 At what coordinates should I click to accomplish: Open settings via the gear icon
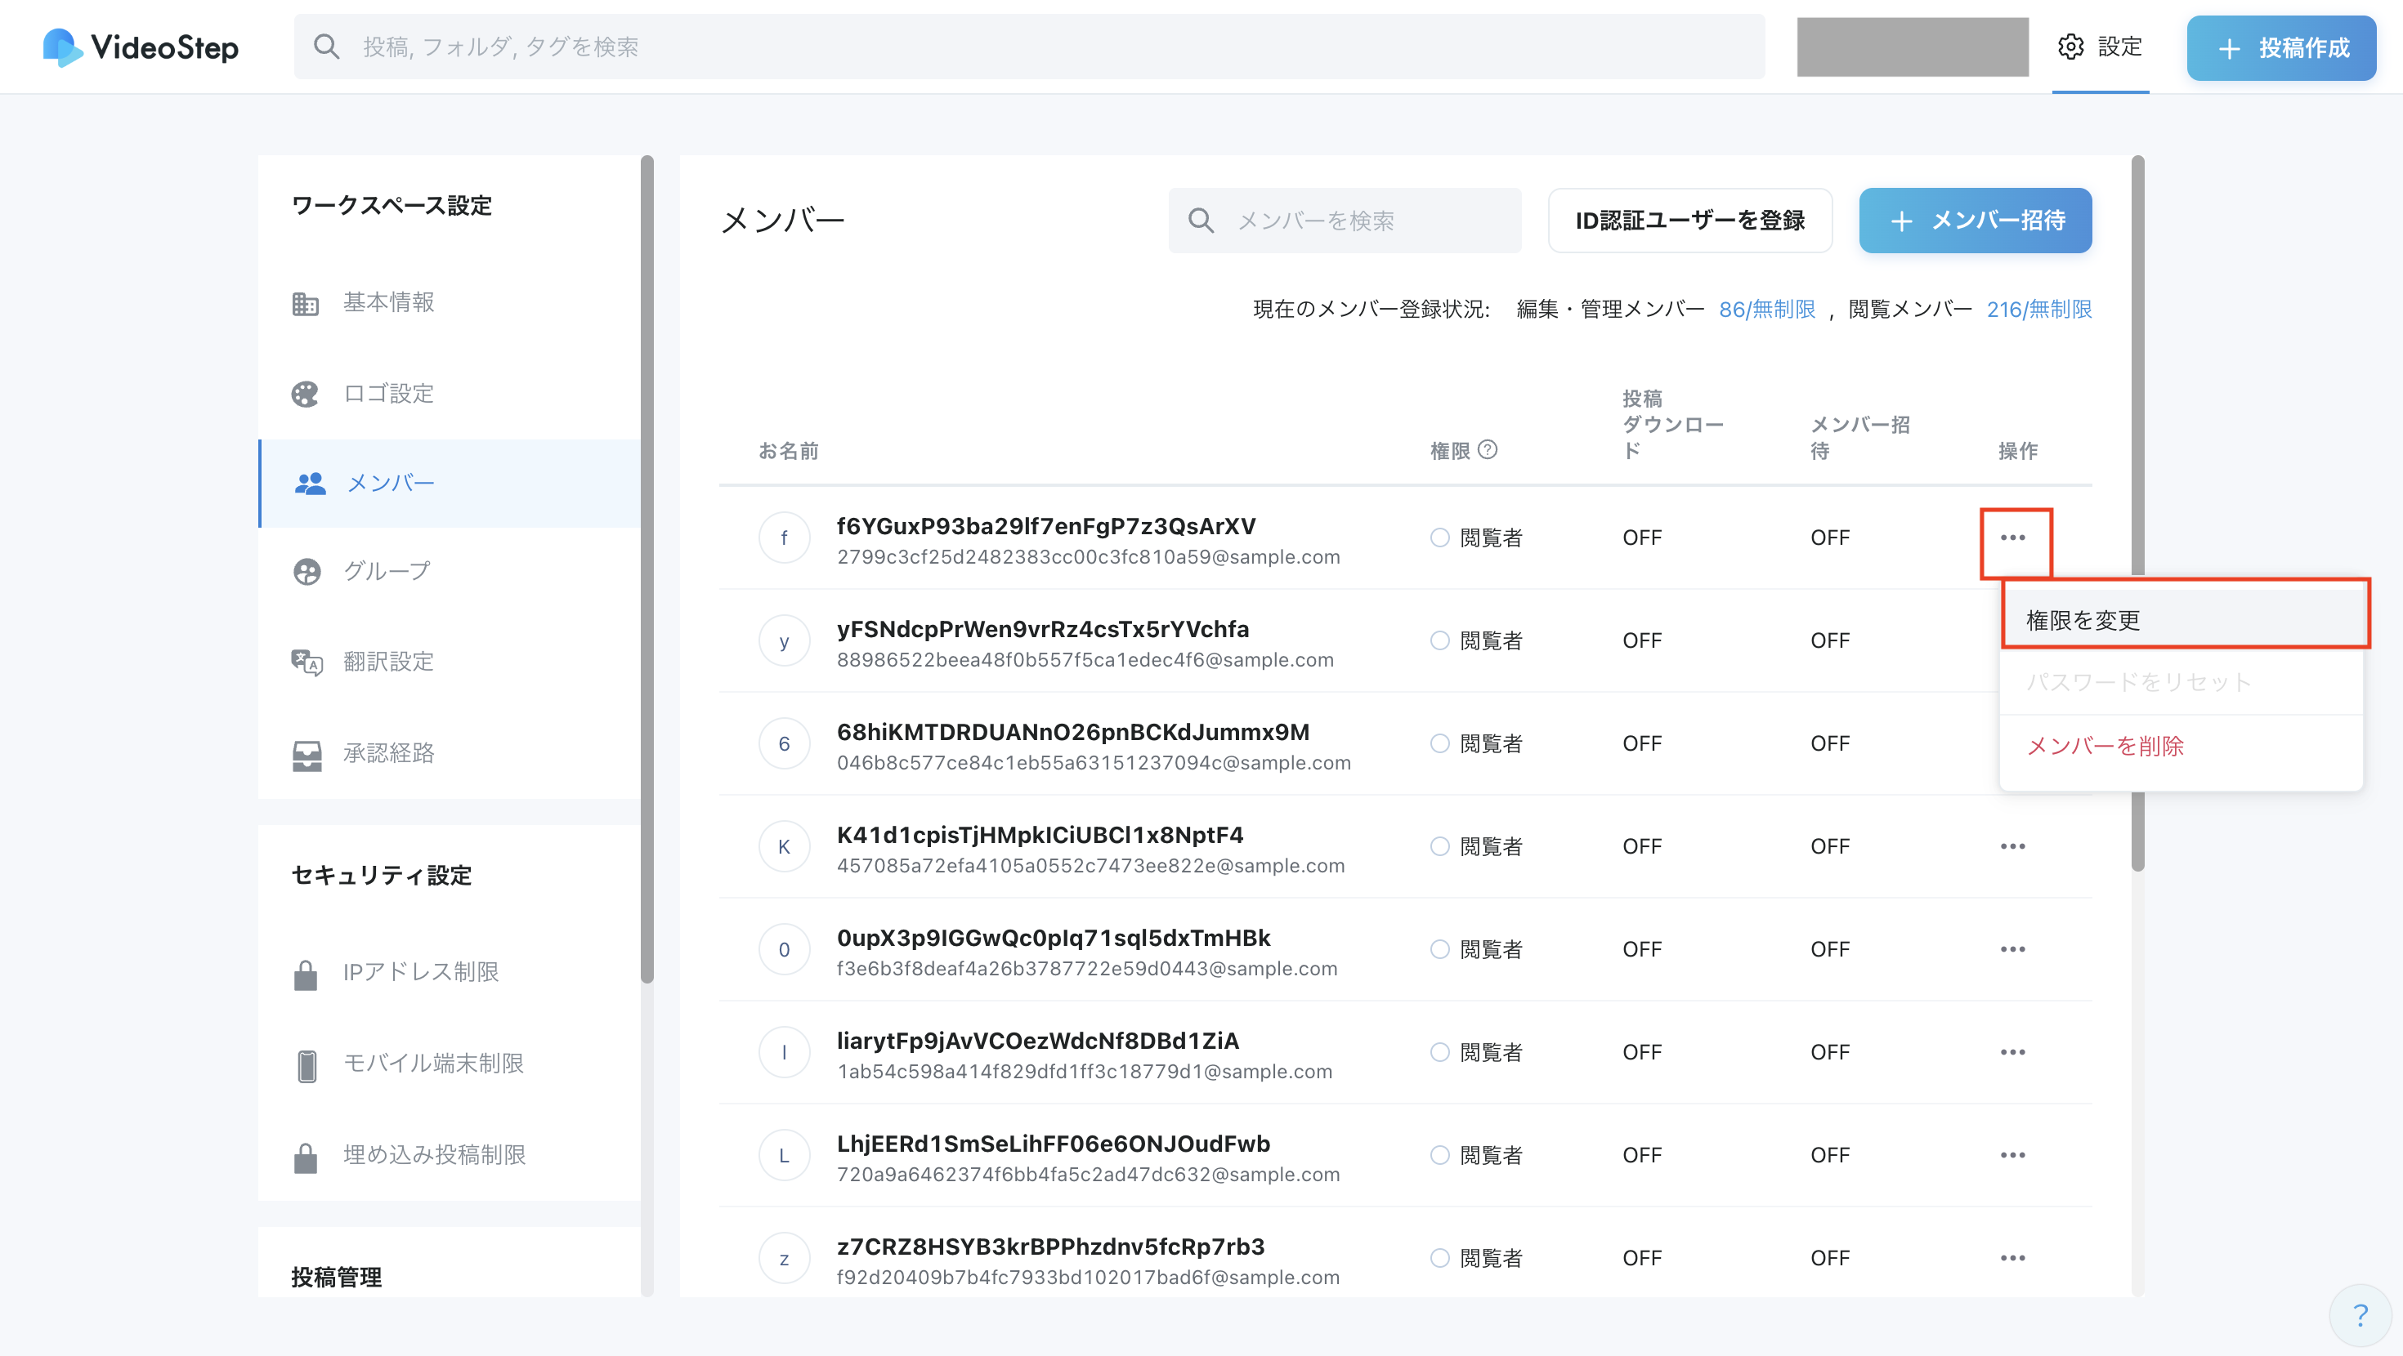tap(2070, 47)
